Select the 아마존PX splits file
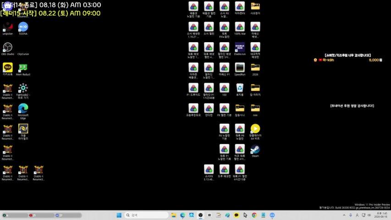 [x=240, y=8]
